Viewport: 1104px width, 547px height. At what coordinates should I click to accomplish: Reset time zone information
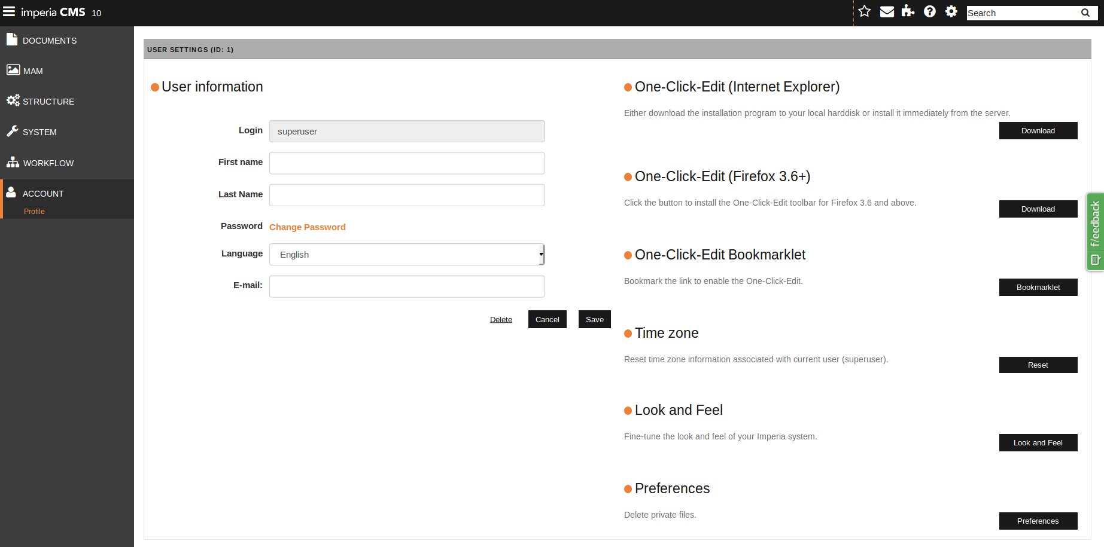click(x=1038, y=365)
